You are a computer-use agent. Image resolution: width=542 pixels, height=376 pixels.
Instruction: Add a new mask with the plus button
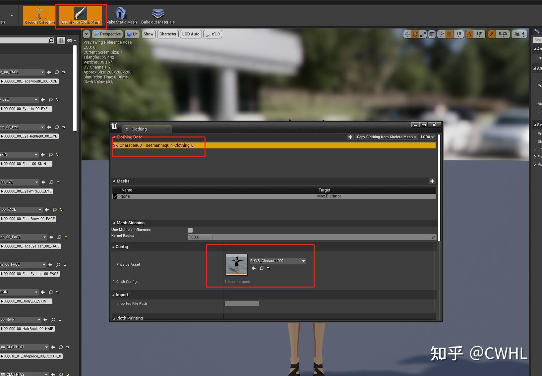(432, 181)
